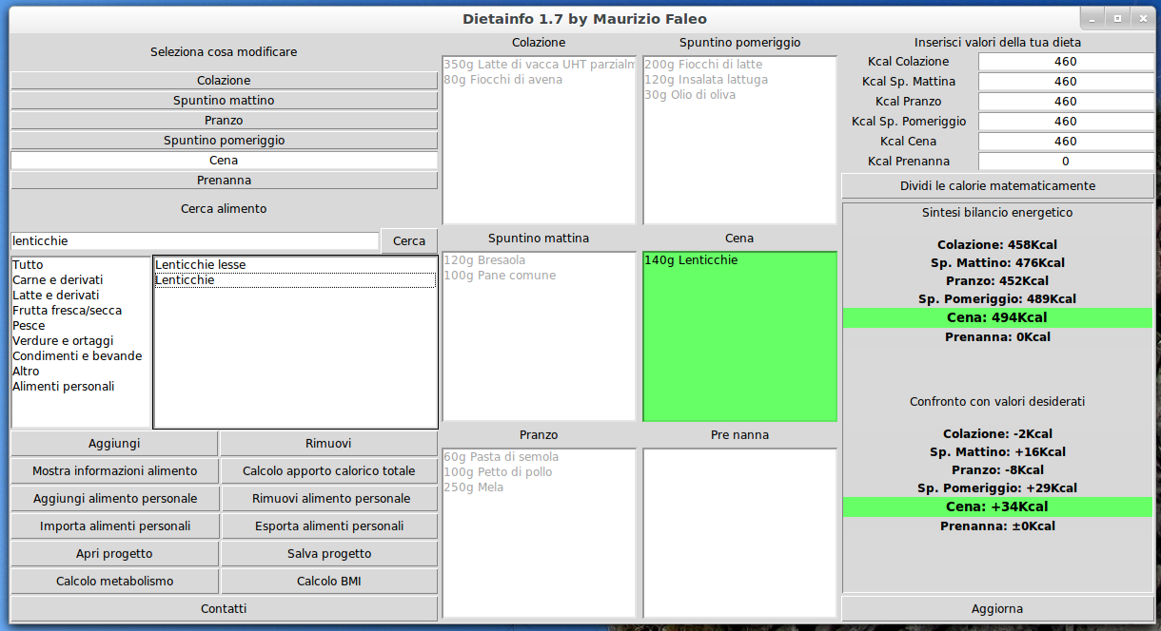Click the Aggiungi button
This screenshot has width=1161, height=631.
point(114,444)
